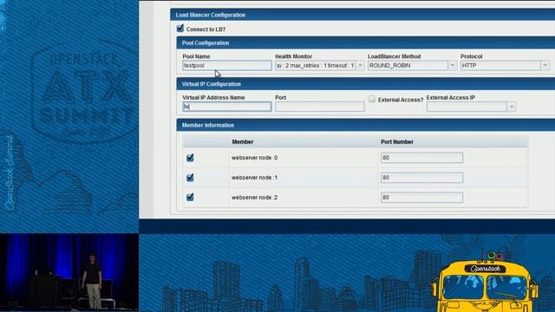Uncheck webserver node :2 member checkbox
The width and height of the screenshot is (555, 312).
(x=190, y=197)
